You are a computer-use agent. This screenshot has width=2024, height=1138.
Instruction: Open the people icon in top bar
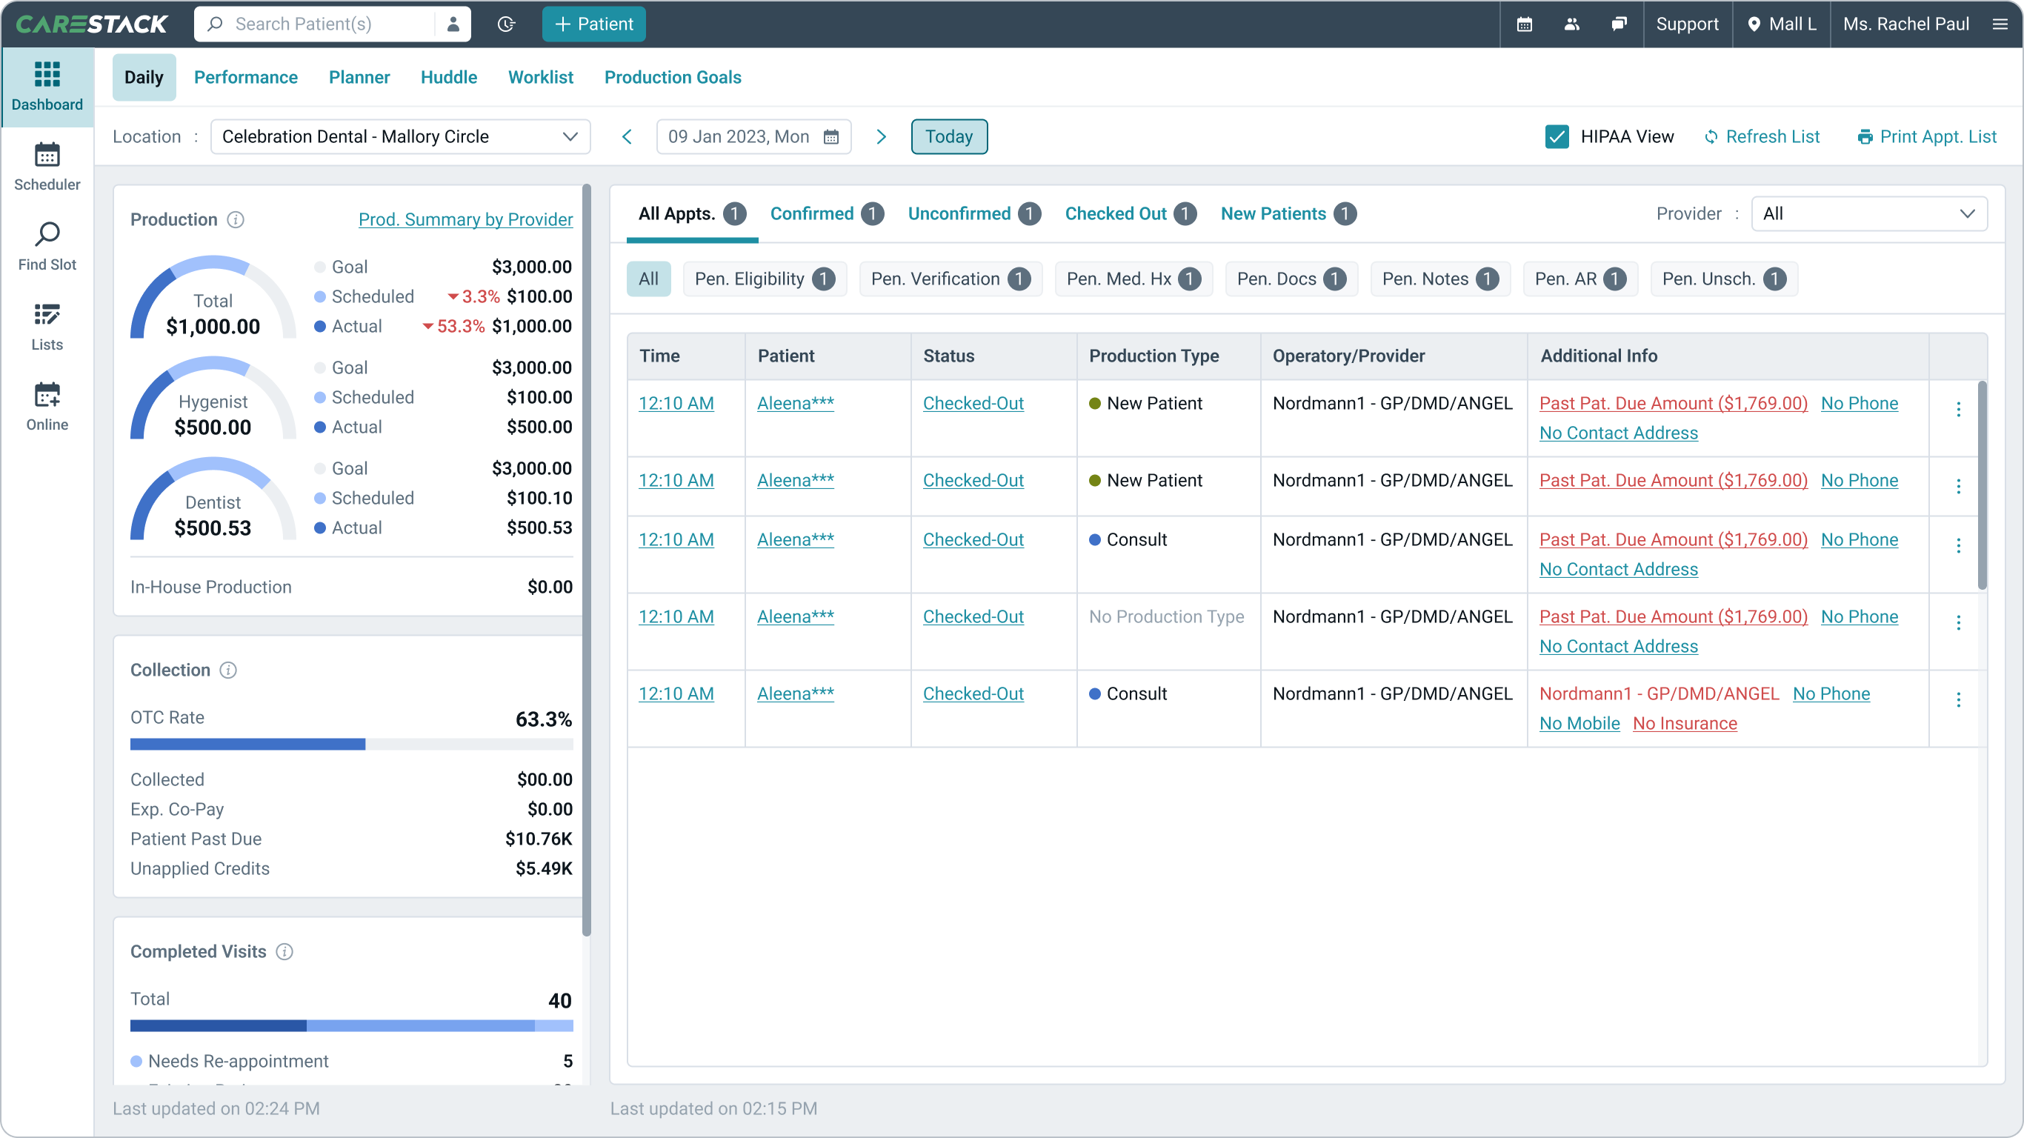coord(1571,24)
